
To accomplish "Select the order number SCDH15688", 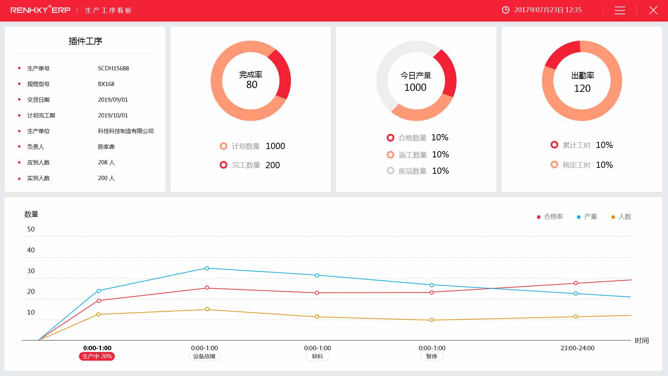I will coord(113,68).
